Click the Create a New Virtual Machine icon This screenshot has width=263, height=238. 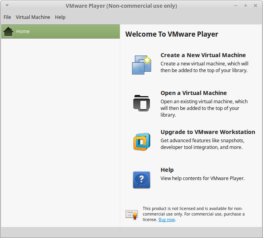(x=142, y=65)
